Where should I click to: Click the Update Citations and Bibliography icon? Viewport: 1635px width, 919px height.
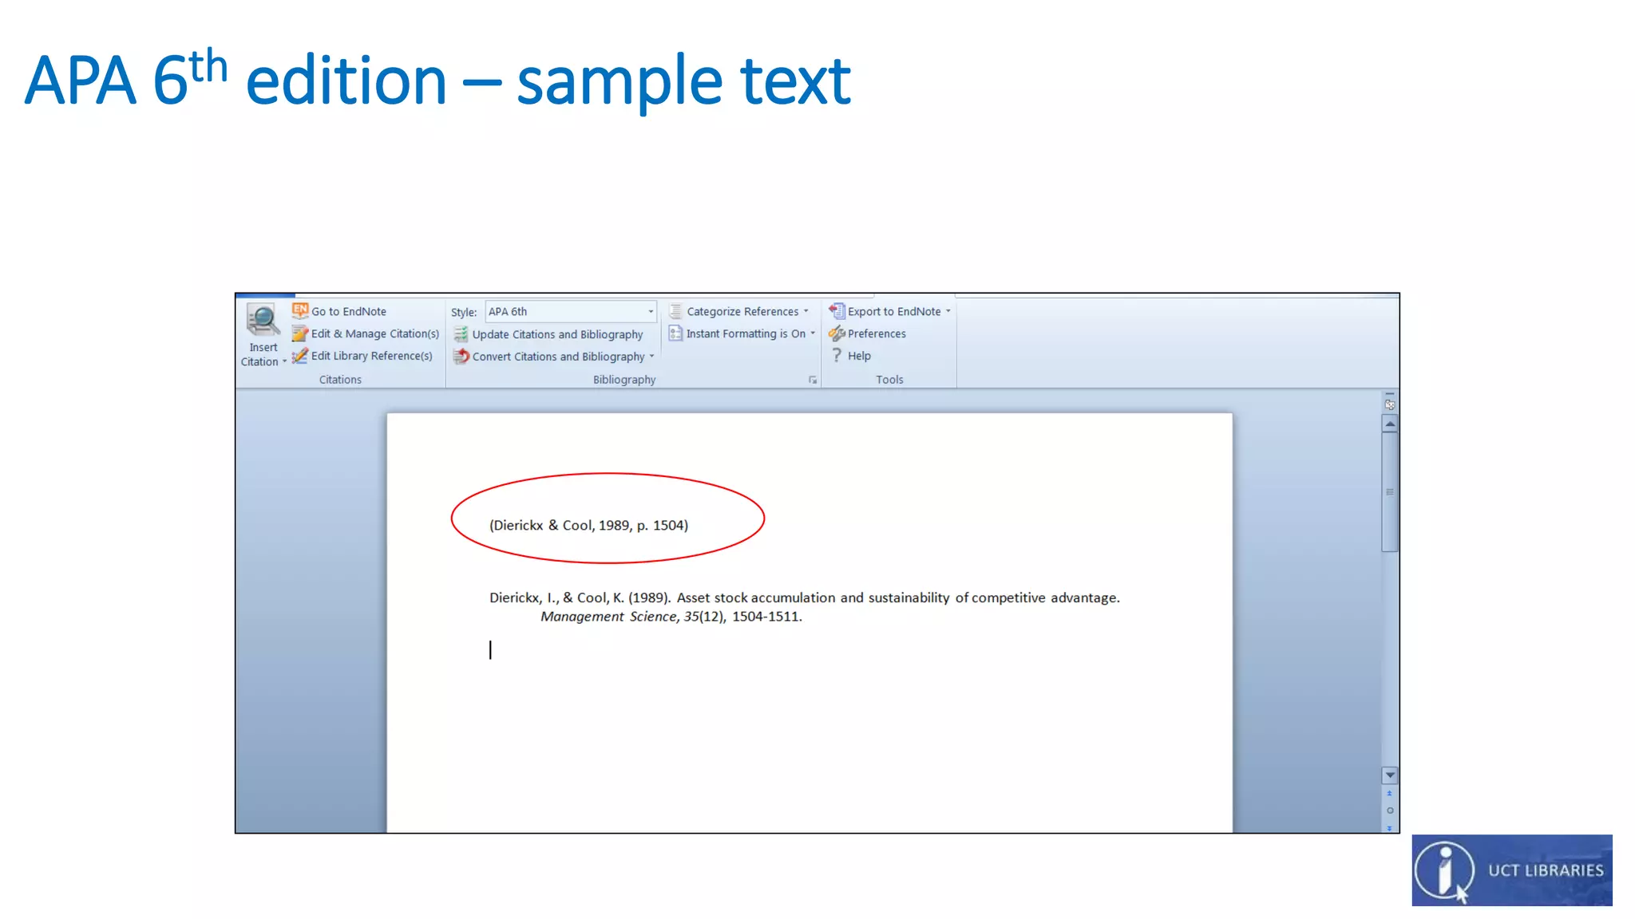461,334
